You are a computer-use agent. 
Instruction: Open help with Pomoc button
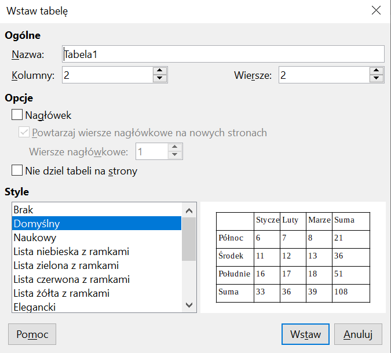[x=32, y=334]
